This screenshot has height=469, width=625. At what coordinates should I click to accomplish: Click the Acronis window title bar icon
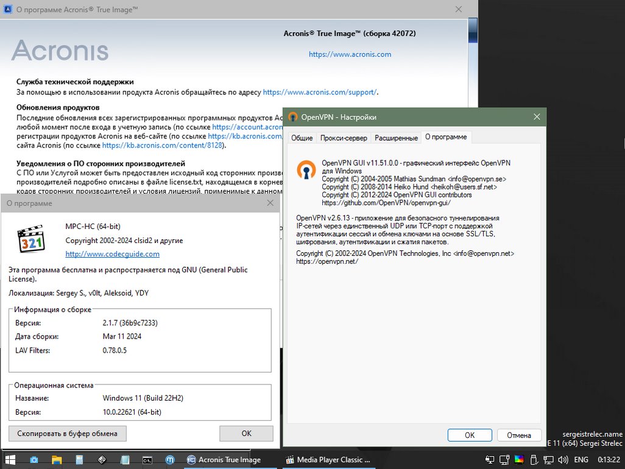[7, 10]
